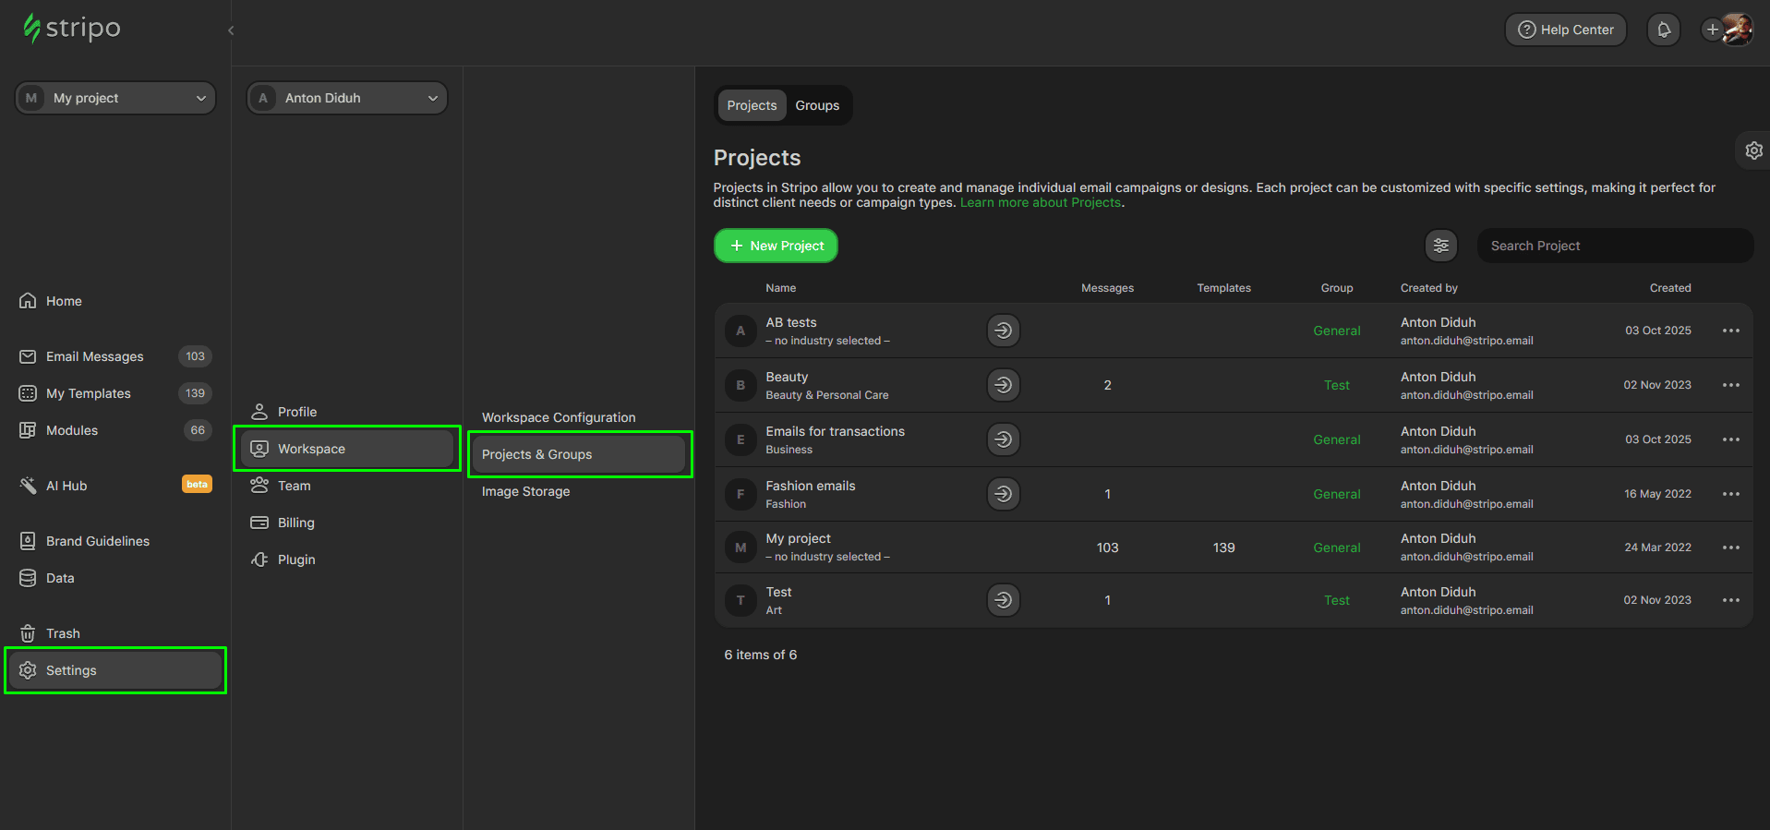Image resolution: width=1770 pixels, height=830 pixels.
Task: Open AI Hub
Action: [x=115, y=486]
